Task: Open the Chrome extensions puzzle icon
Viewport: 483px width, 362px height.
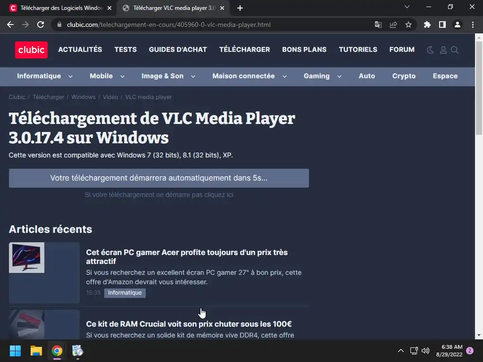Action: (x=427, y=25)
